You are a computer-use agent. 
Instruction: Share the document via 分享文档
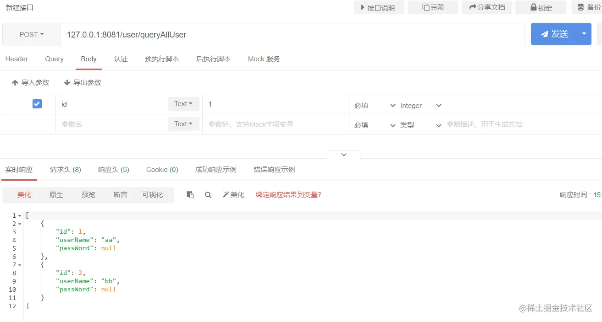click(x=486, y=7)
